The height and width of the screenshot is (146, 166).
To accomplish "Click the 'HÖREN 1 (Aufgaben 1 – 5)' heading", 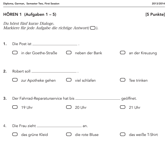I will click(x=30, y=15).
